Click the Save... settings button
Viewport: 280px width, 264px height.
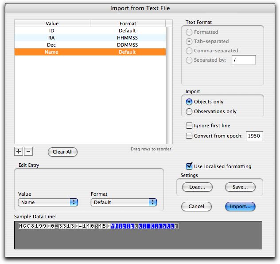[x=240, y=187]
